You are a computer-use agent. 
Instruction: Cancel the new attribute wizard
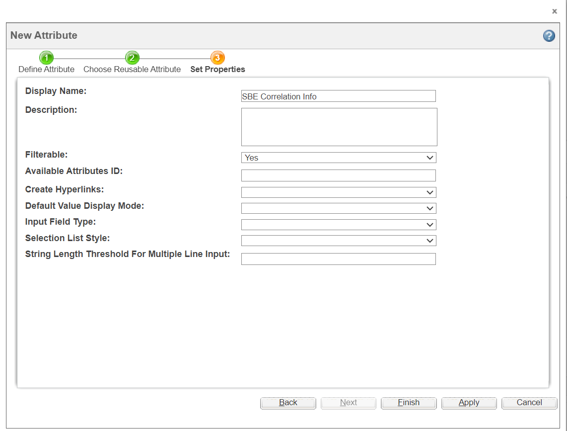(x=529, y=403)
